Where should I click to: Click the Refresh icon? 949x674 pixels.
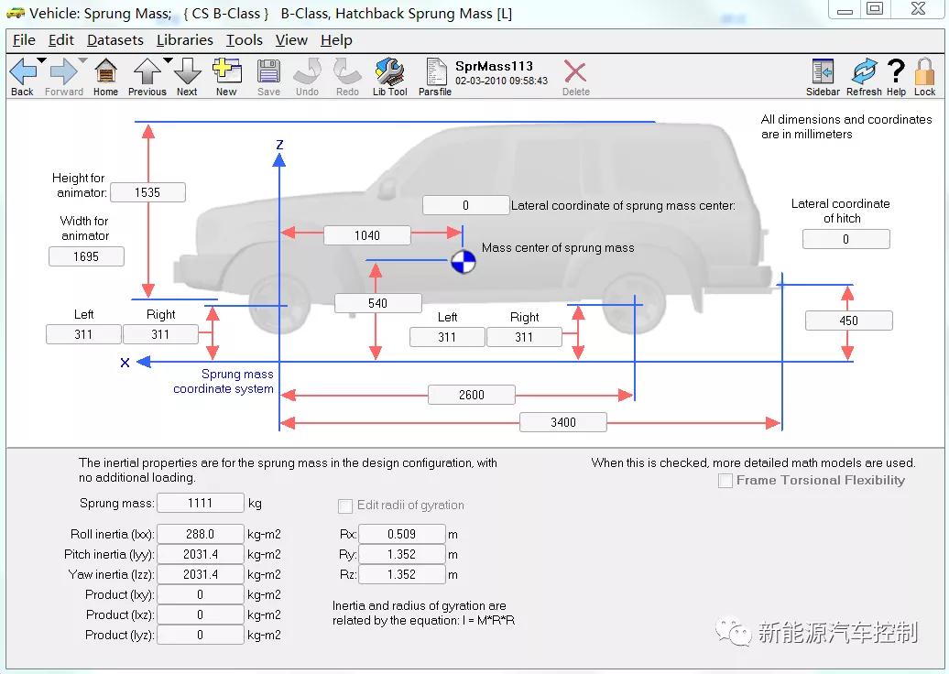click(864, 75)
